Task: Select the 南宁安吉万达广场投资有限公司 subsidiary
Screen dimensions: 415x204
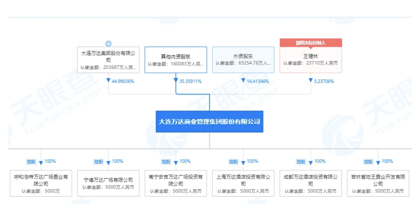Action: (176, 183)
